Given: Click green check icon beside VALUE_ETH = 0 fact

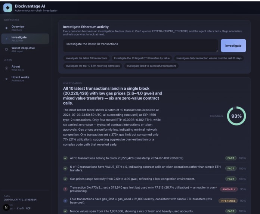Looking at the screenshot, I should [x=65, y=168].
